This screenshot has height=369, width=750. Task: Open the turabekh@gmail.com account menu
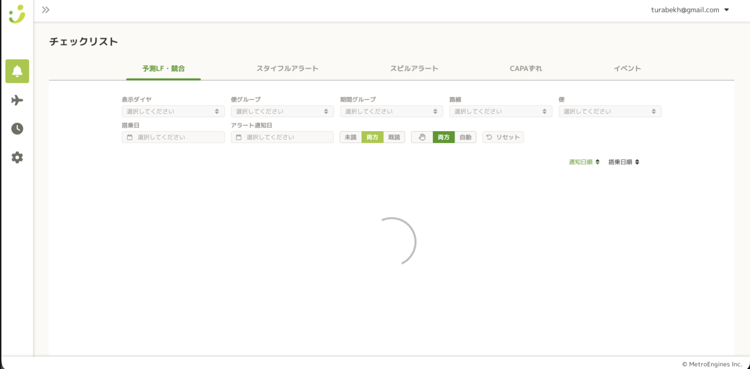click(690, 10)
